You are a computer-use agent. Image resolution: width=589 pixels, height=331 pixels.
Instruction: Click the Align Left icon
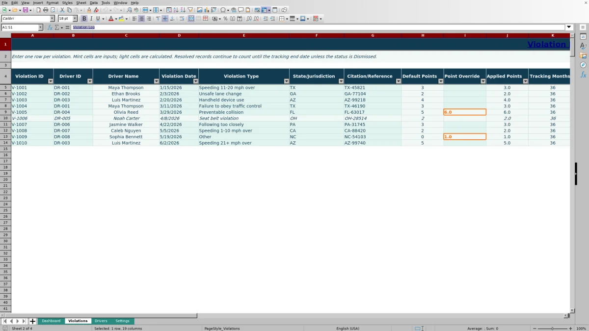point(134,19)
